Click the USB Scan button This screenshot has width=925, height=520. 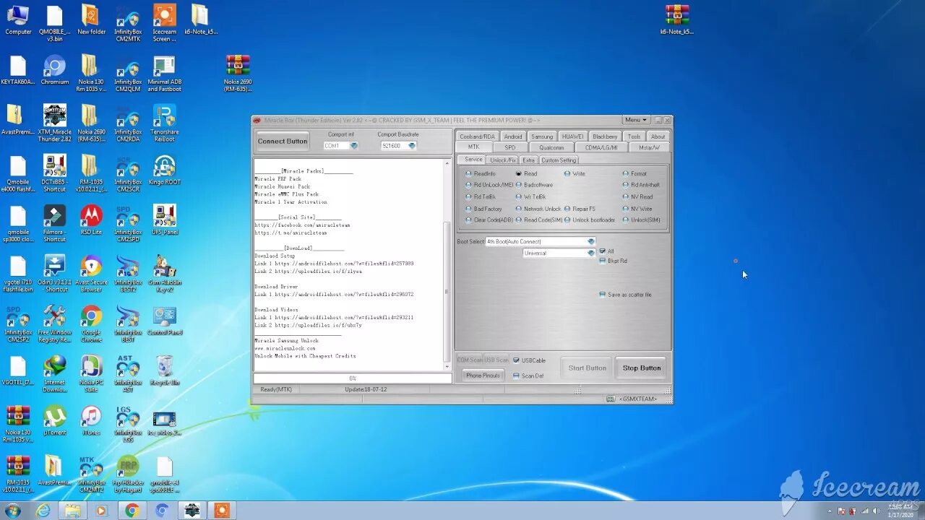pyautogui.click(x=496, y=360)
